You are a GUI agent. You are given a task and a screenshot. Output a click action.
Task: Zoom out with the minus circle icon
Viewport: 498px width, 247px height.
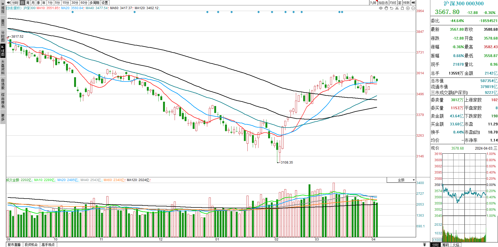tap(413, 8)
